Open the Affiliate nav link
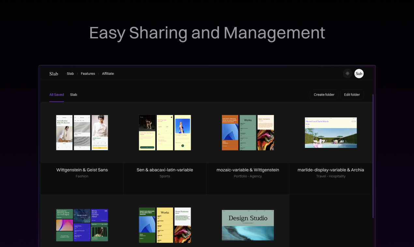414x247 pixels. [108, 74]
